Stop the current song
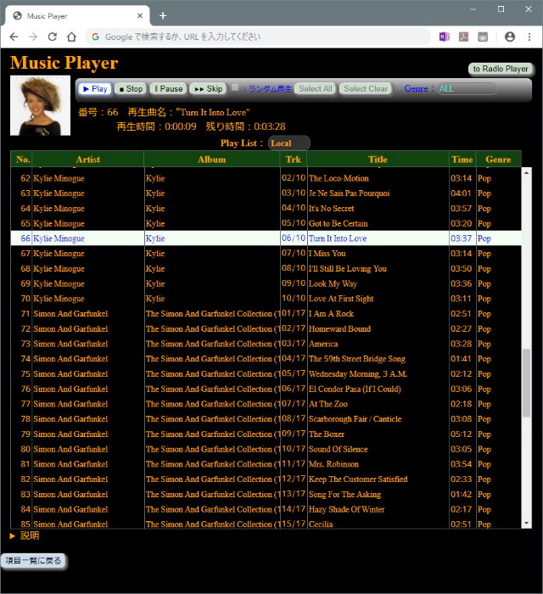This screenshot has height=594, width=543. pyautogui.click(x=131, y=88)
